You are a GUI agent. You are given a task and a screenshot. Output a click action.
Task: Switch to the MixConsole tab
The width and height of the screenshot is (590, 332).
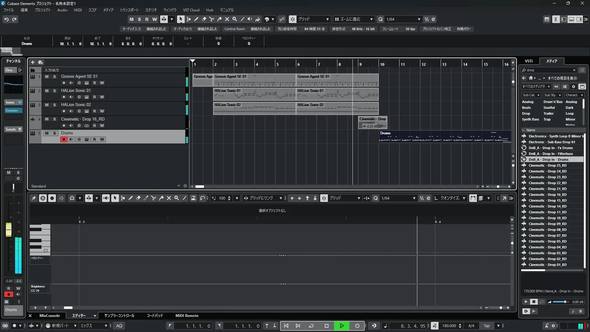tap(49, 315)
